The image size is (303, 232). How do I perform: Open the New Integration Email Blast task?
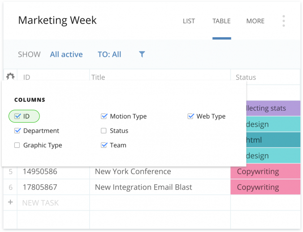tap(143, 187)
